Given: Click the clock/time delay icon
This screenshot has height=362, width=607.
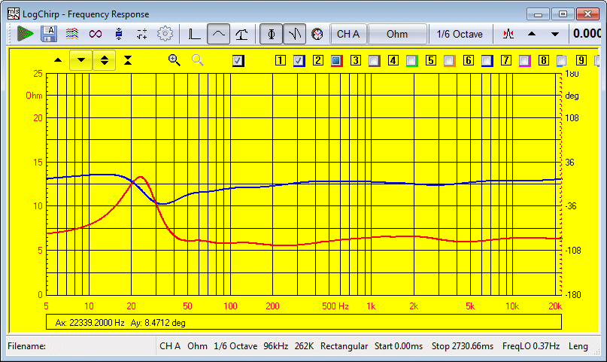Looking at the screenshot, I should click(317, 34).
